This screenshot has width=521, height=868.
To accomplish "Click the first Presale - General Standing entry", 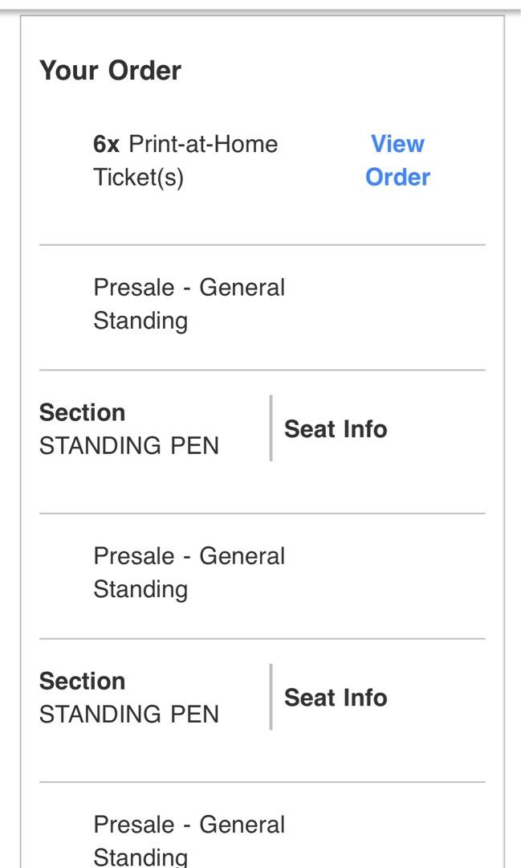I will [189, 303].
